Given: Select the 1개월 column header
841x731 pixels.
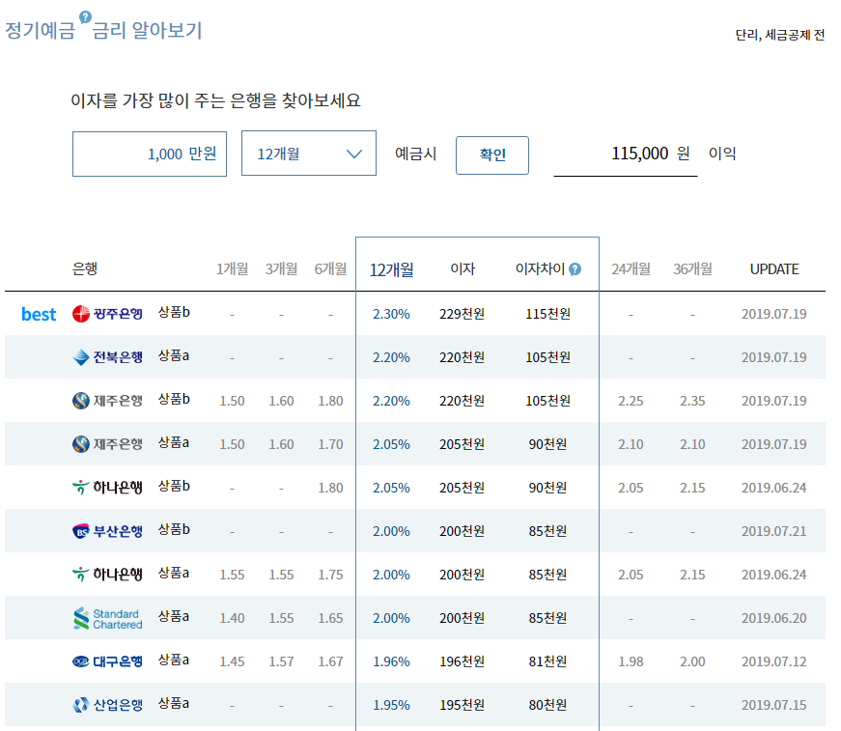Looking at the screenshot, I should (x=233, y=268).
